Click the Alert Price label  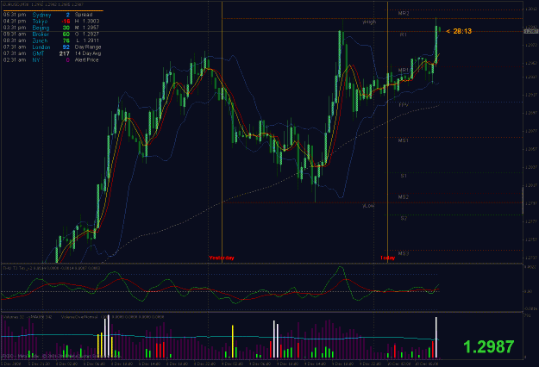[x=86, y=60]
